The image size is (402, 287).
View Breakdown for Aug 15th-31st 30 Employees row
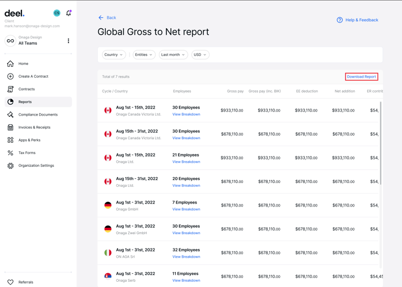click(x=186, y=138)
